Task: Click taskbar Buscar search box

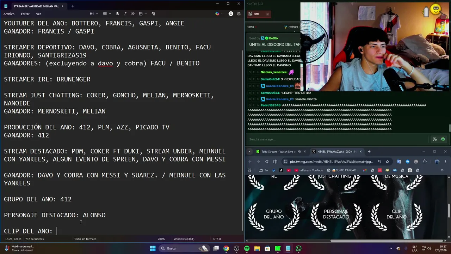Action: 184,248
